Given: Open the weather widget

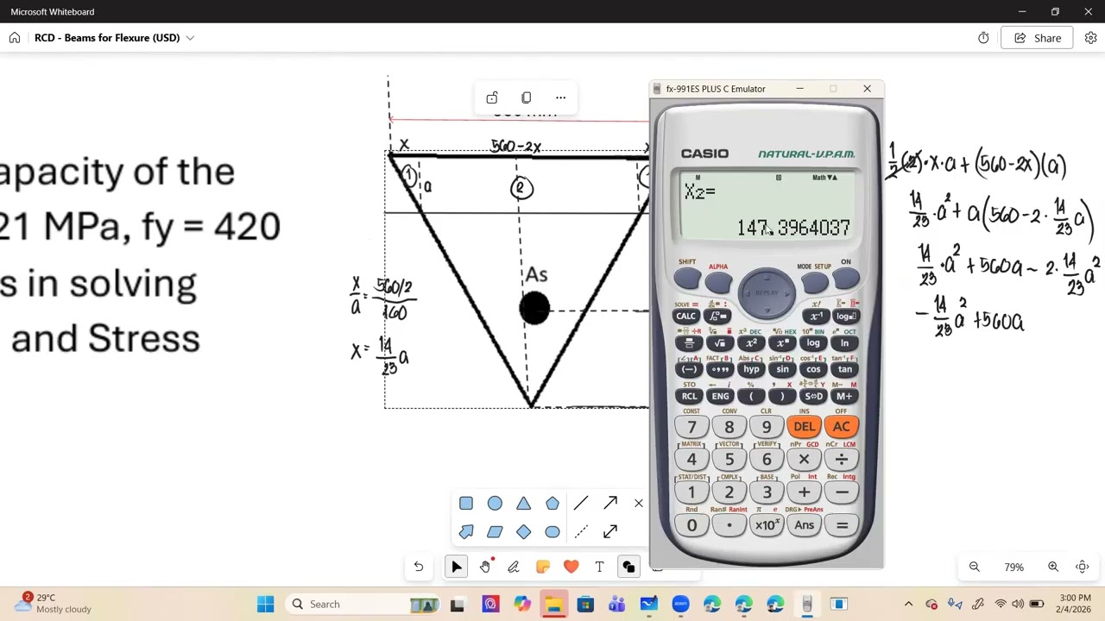Looking at the screenshot, I should tap(52, 603).
